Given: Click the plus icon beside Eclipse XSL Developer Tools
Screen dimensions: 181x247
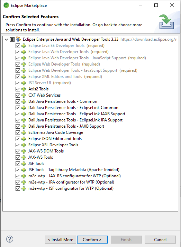Looking at the screenshot, I should tap(24, 145).
